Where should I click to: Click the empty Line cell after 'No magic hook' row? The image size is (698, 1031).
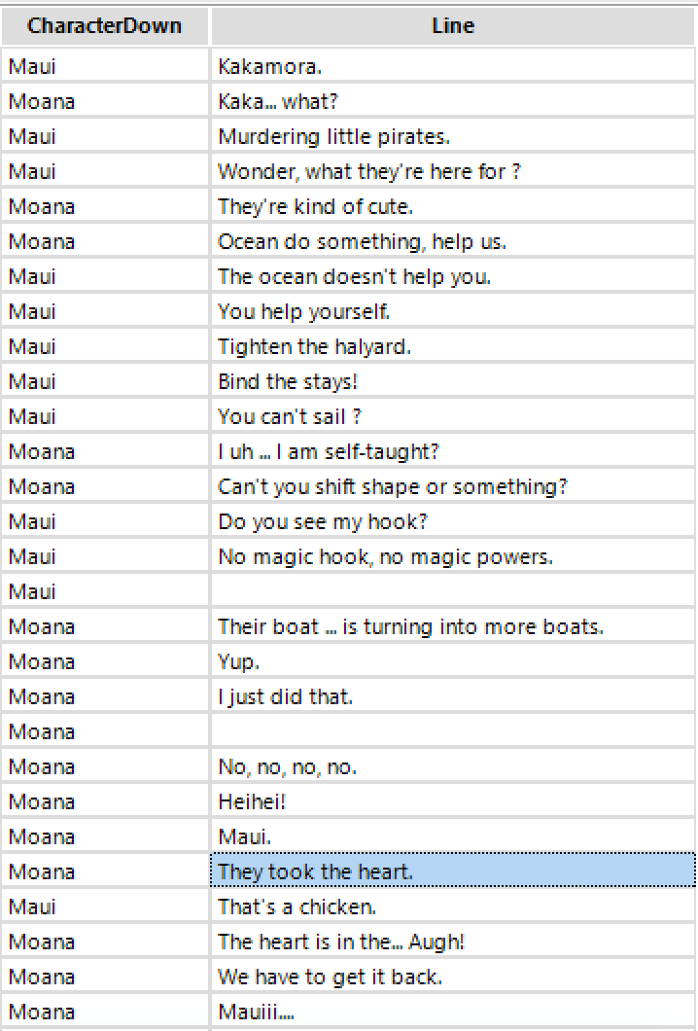coord(453,591)
